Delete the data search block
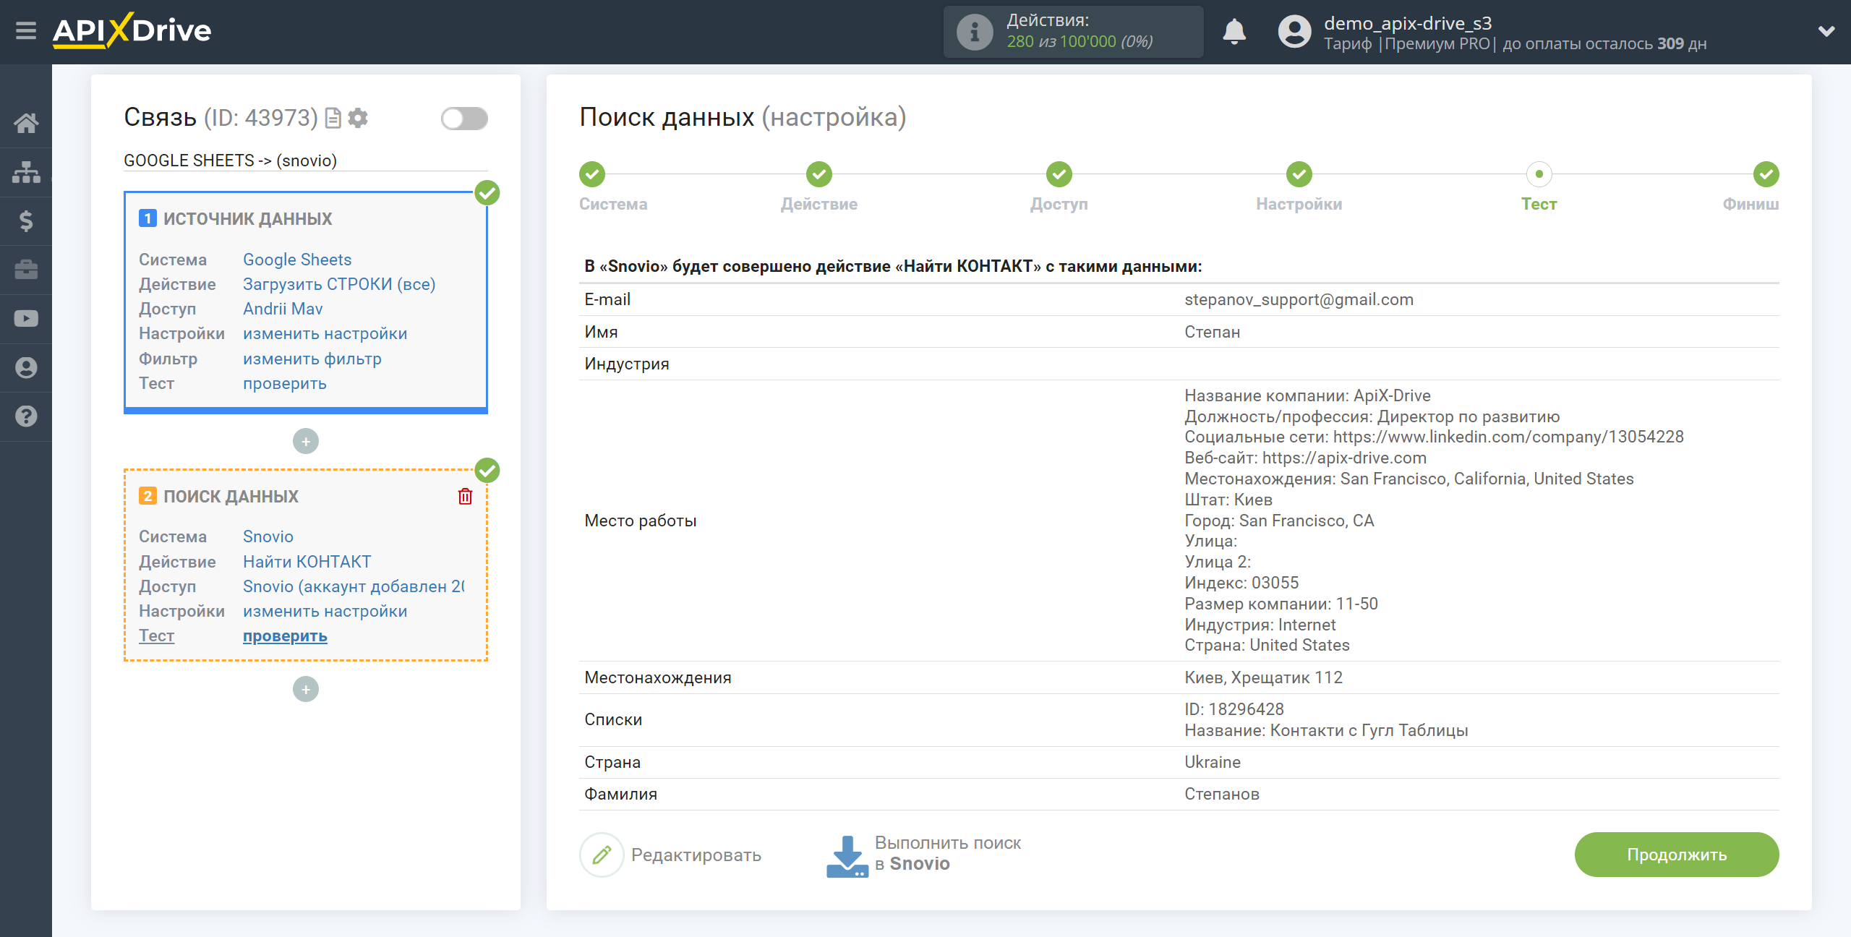1851x937 pixels. (x=465, y=496)
